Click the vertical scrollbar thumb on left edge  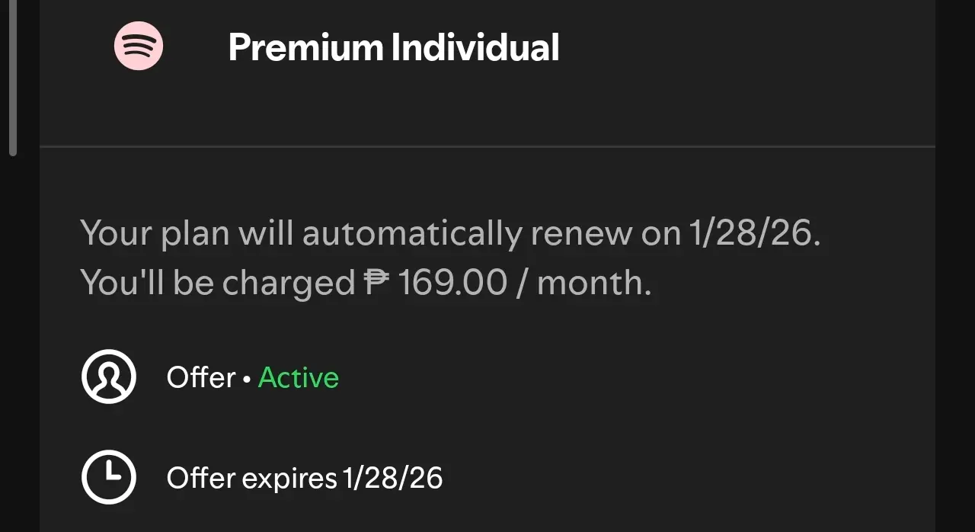12,76
